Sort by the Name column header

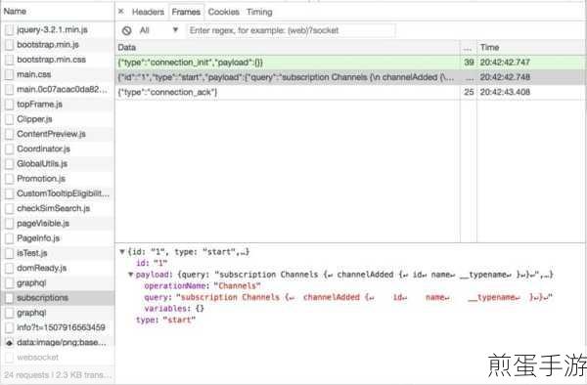click(x=58, y=11)
